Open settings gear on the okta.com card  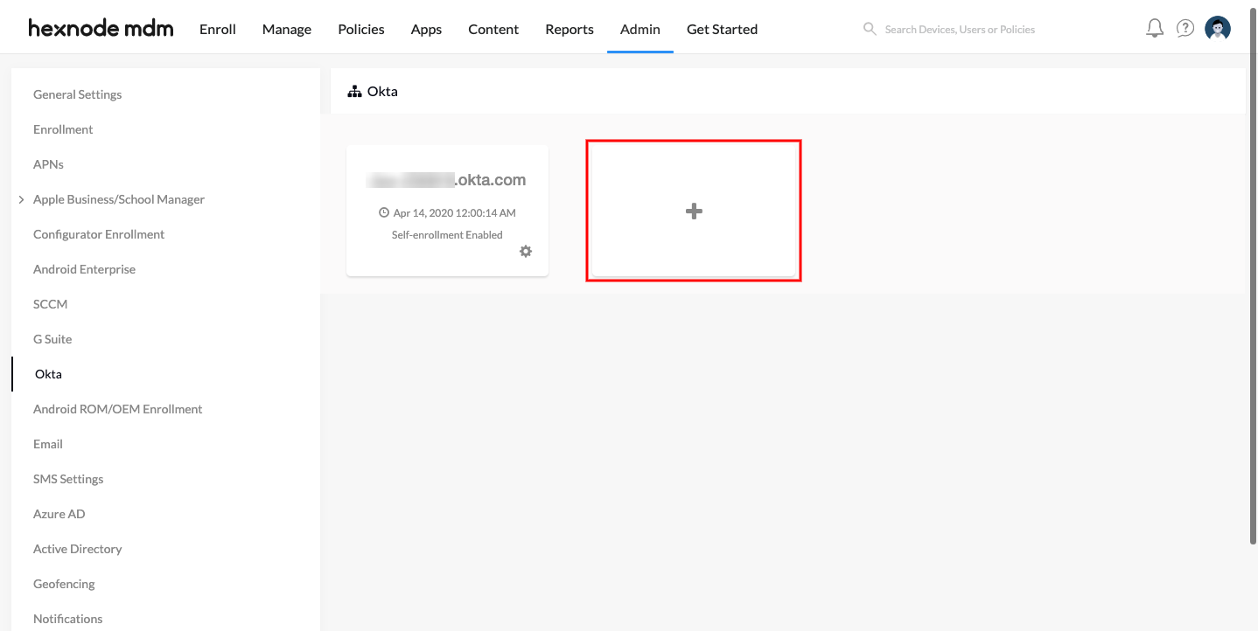click(x=526, y=251)
